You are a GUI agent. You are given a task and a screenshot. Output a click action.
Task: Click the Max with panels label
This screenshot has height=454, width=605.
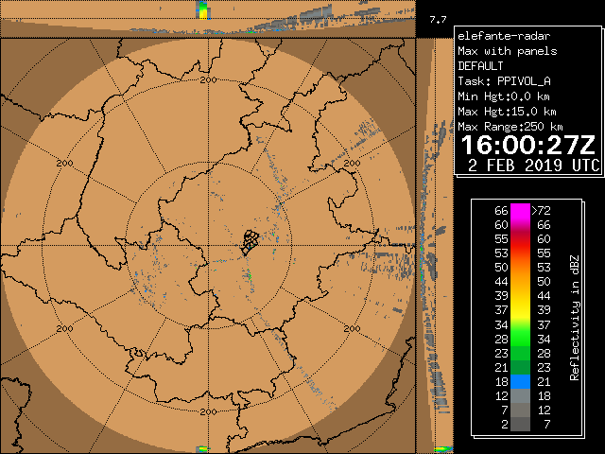pyautogui.click(x=507, y=51)
